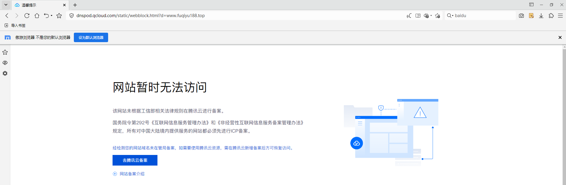Click the 网站暂时无法访问 heading
This screenshot has width=566, height=185.
pos(160,87)
